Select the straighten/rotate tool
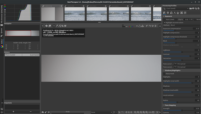The height and width of the screenshot is (114, 201). click(65, 26)
